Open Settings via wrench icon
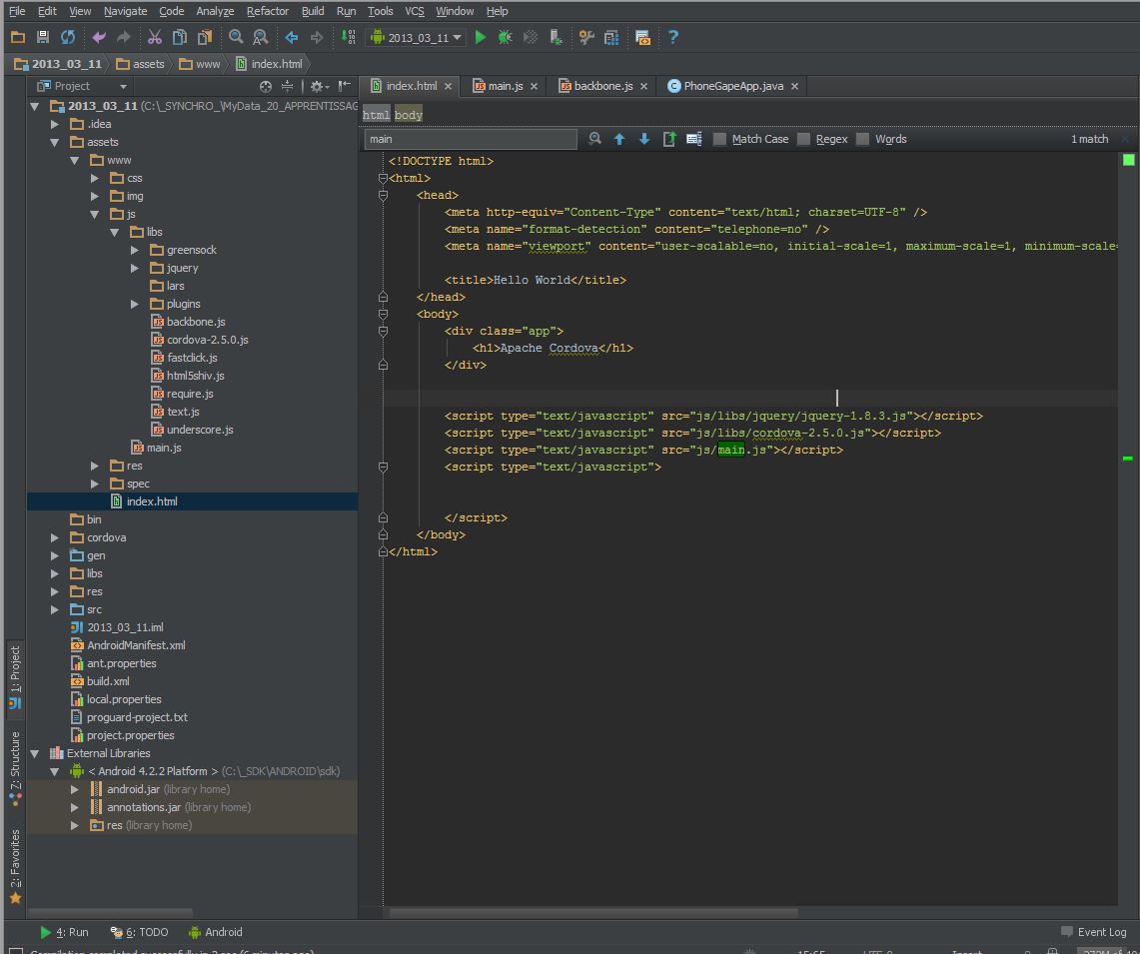 586,37
